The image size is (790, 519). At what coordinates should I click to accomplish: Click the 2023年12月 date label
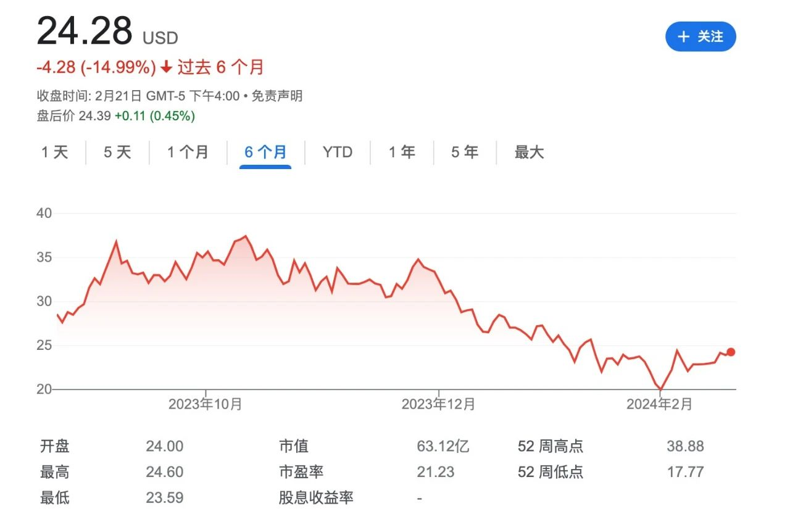click(x=438, y=404)
